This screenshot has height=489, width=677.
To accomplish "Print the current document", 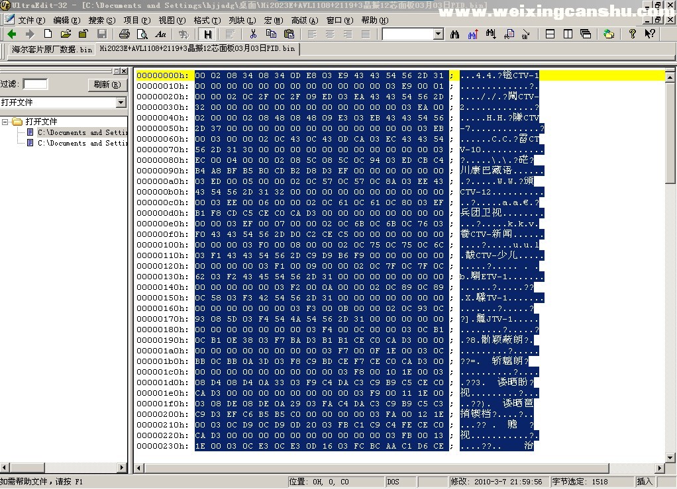I will [x=125, y=34].
